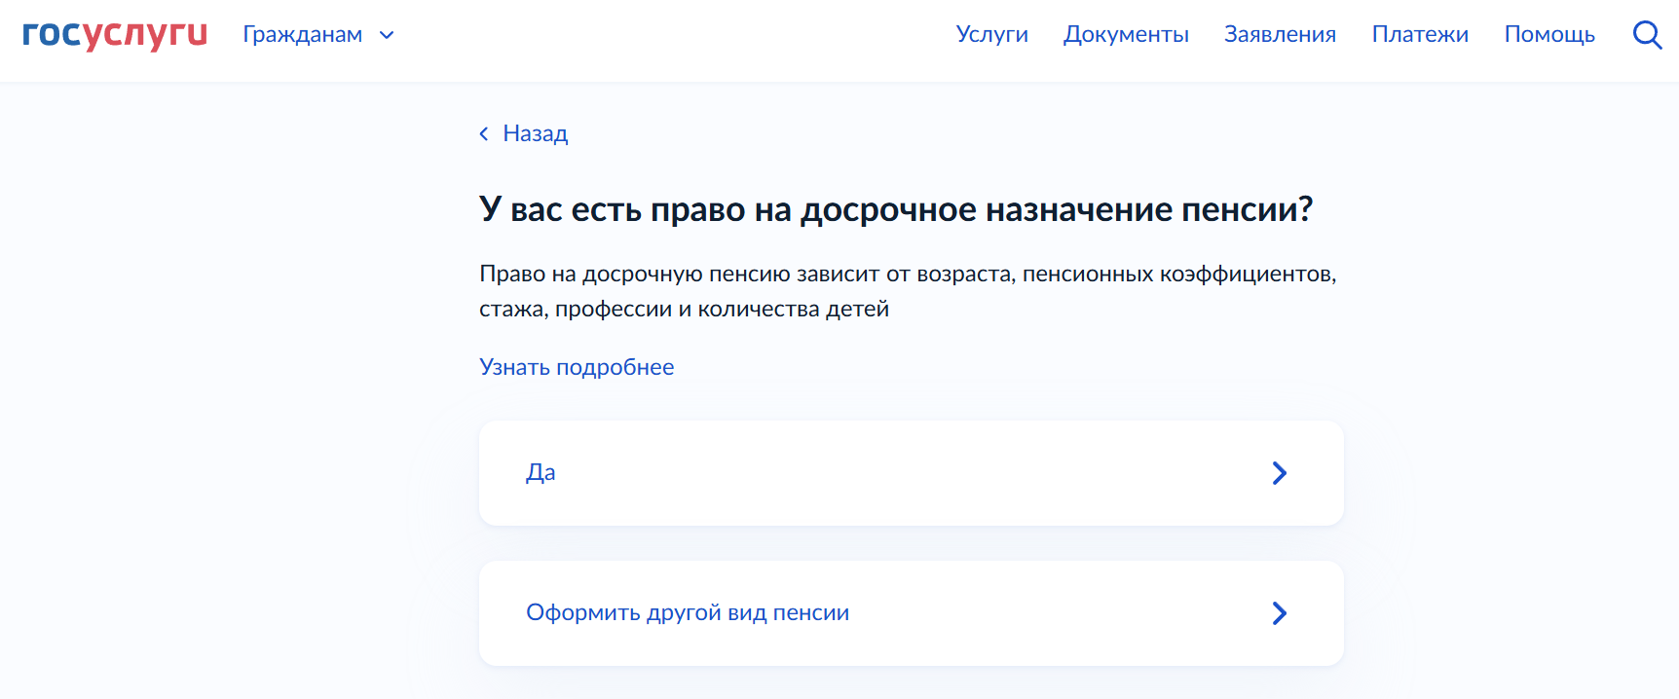Select Оформить другой вид пенсии option
This screenshot has width=1679, height=699.
(x=912, y=613)
